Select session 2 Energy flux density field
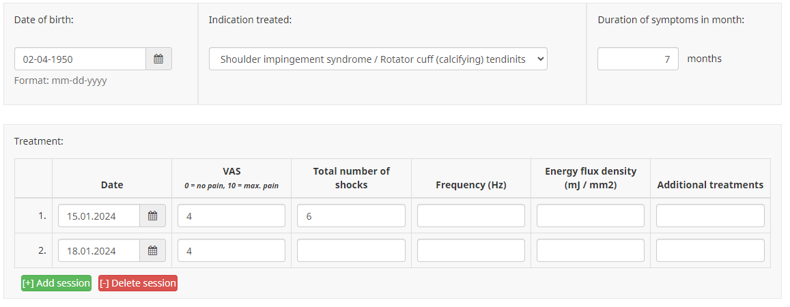The width and height of the screenshot is (790, 307). point(591,250)
